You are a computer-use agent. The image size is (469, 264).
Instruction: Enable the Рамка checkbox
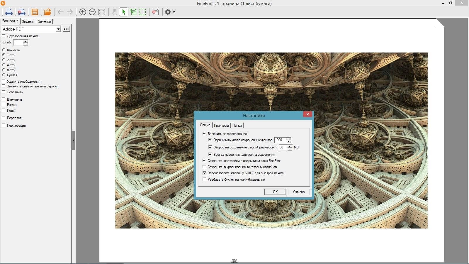point(4,104)
